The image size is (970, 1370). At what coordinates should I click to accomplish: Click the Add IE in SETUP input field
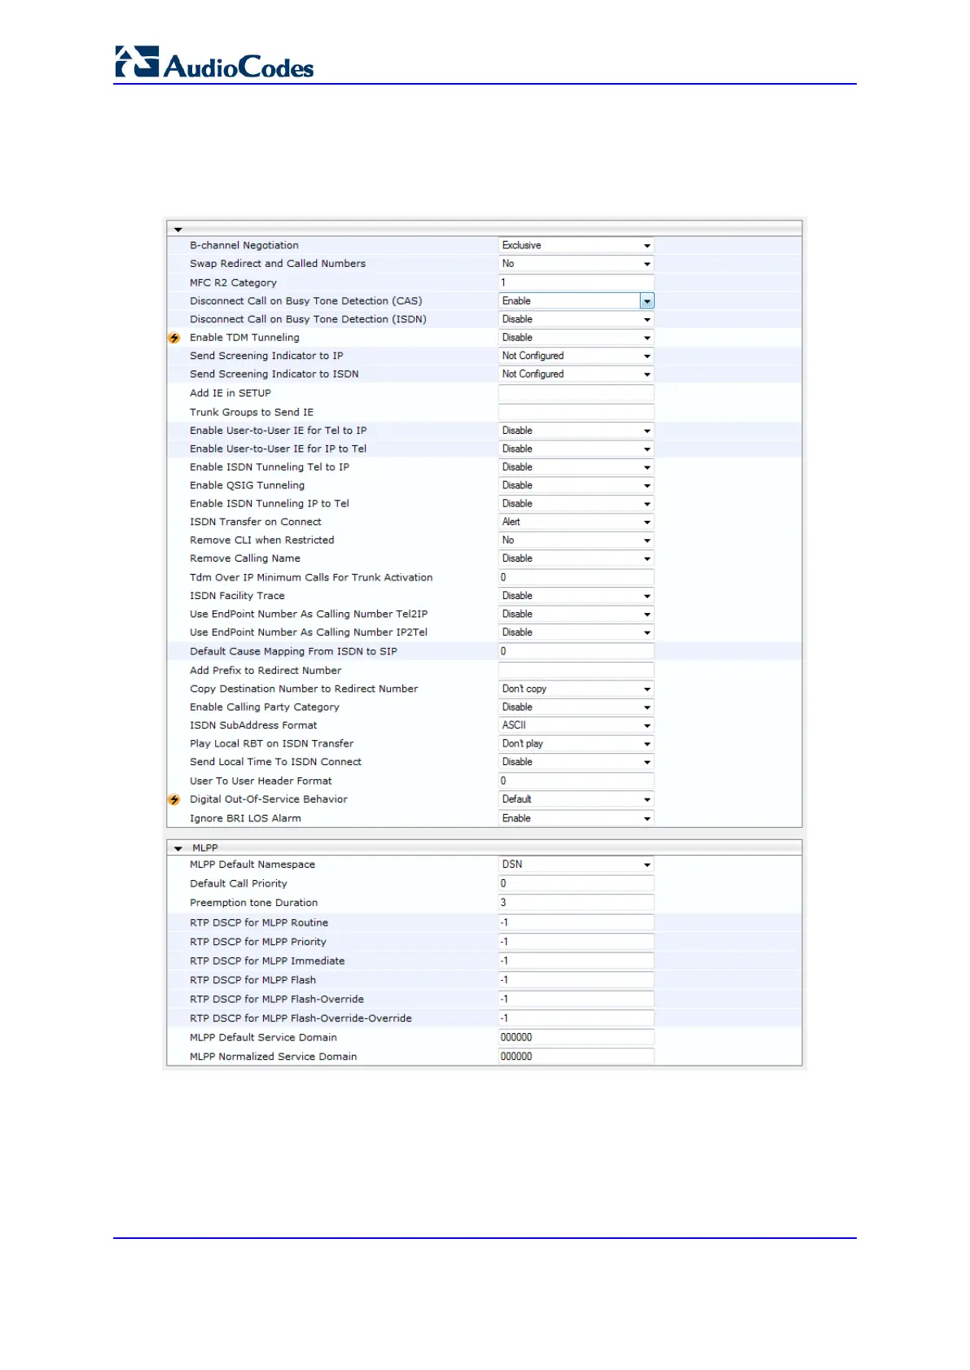pyautogui.click(x=576, y=393)
